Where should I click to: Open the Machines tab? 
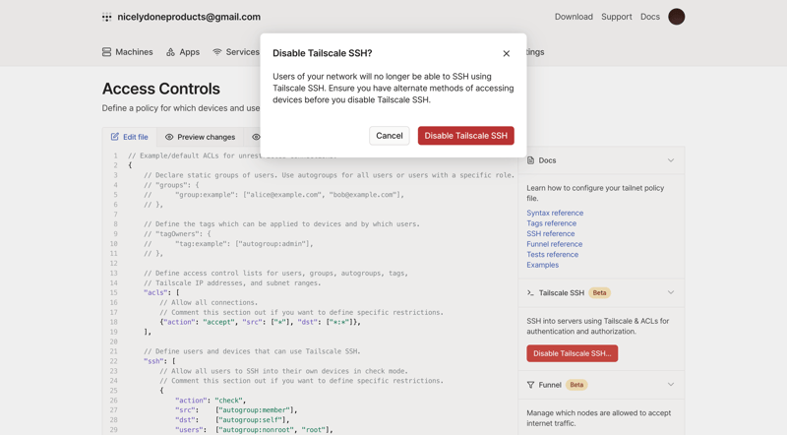(128, 52)
